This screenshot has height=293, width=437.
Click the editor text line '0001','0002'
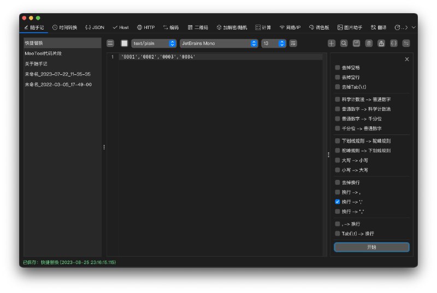158,57
